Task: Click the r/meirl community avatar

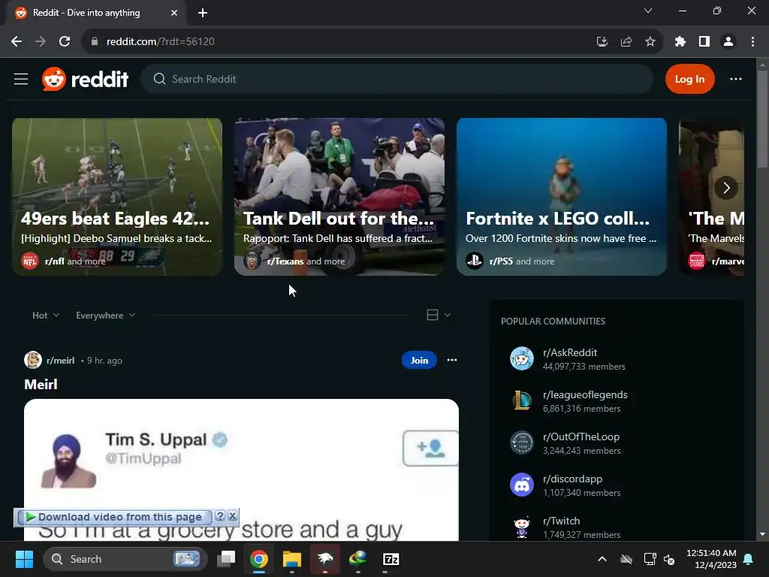Action: 33,360
